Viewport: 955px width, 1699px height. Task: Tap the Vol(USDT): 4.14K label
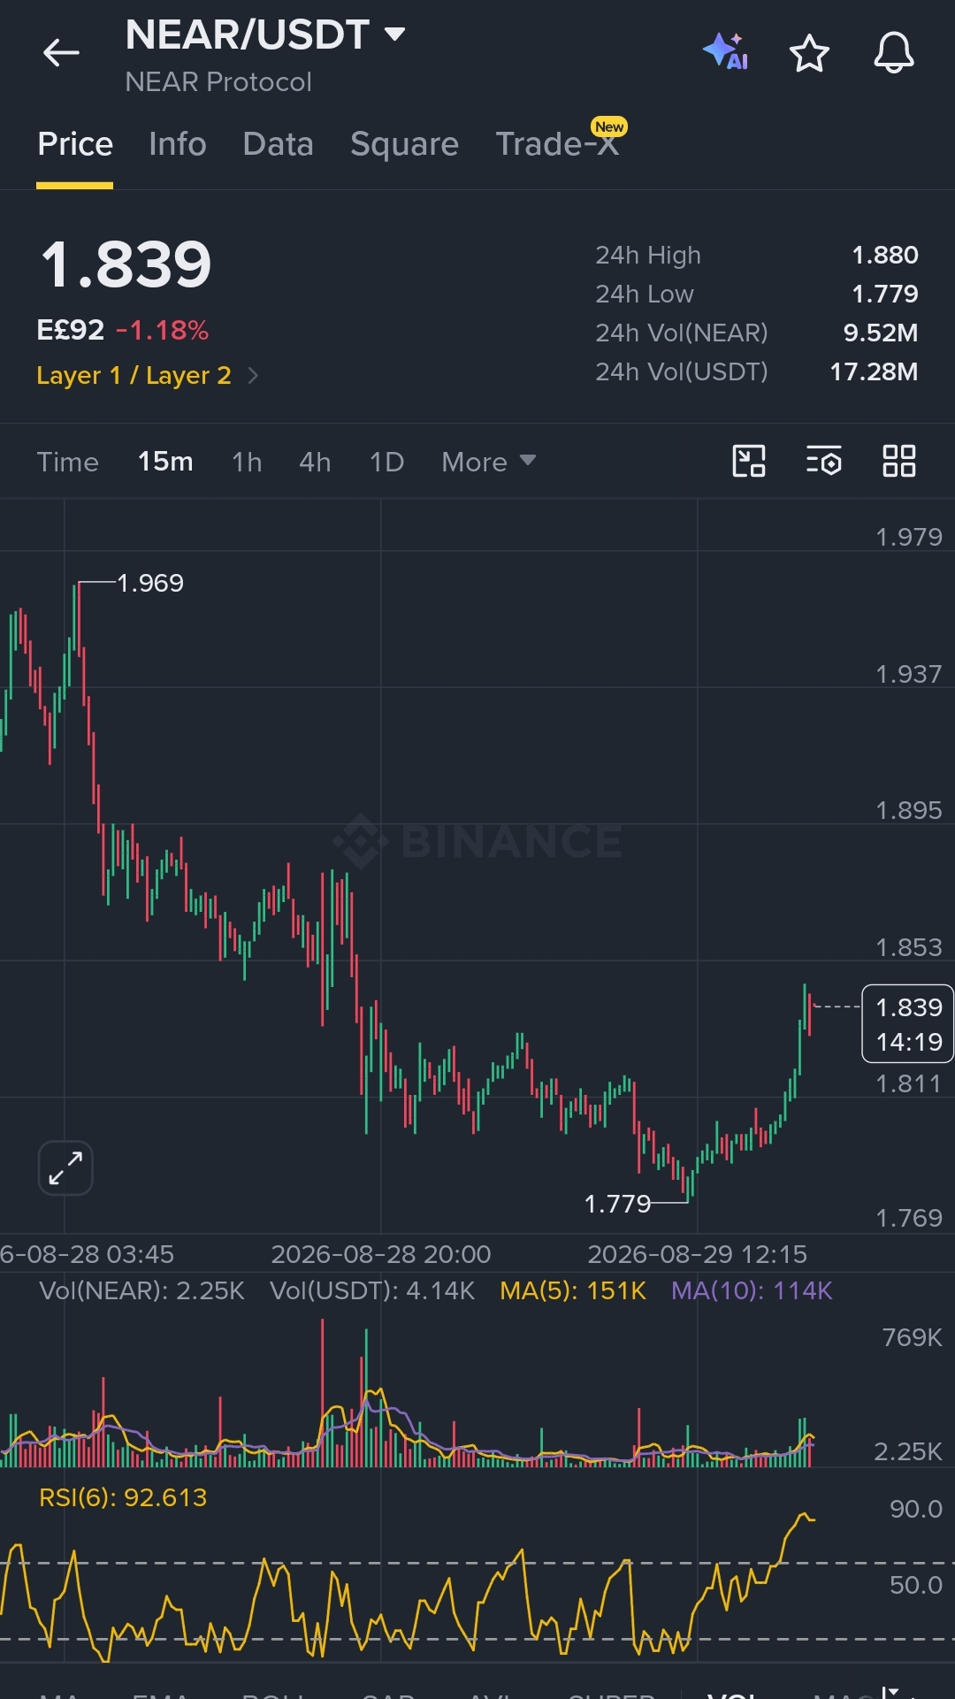(x=372, y=1291)
